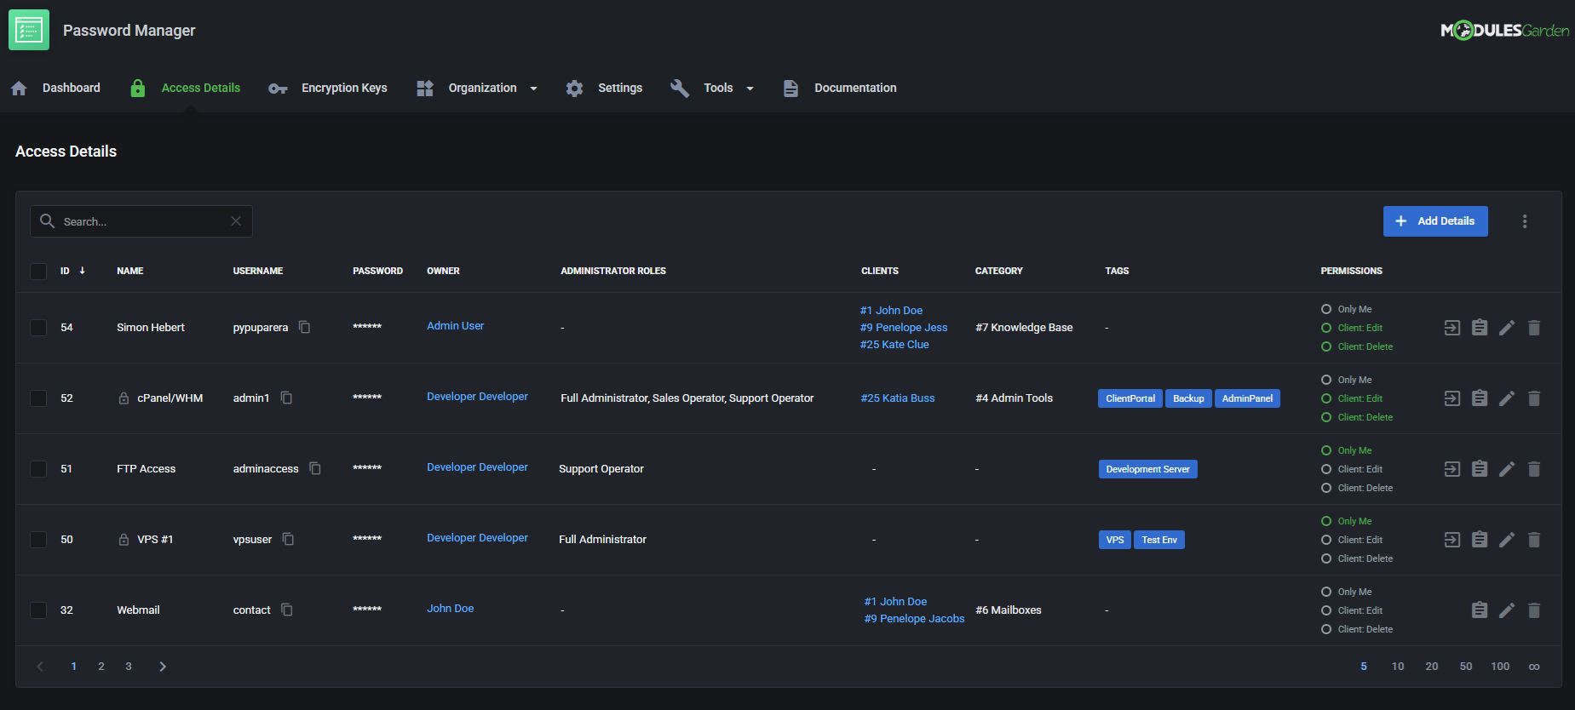Open clipboard icon for Webmail row
1575x710 pixels.
[1480, 610]
